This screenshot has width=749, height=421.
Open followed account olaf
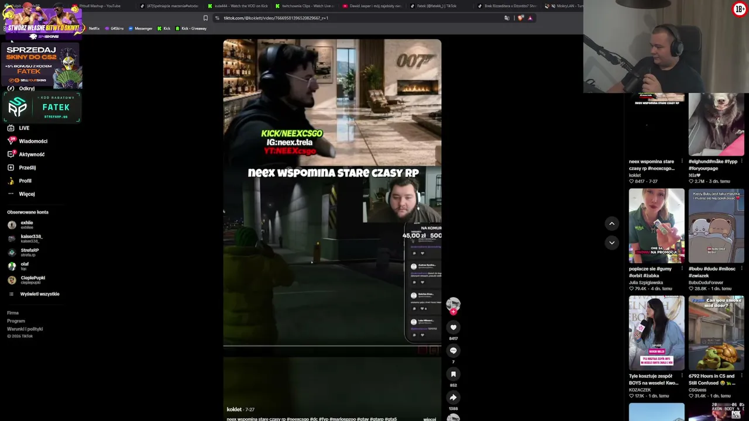coord(18,266)
